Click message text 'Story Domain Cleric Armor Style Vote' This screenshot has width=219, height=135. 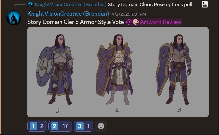click(76, 22)
